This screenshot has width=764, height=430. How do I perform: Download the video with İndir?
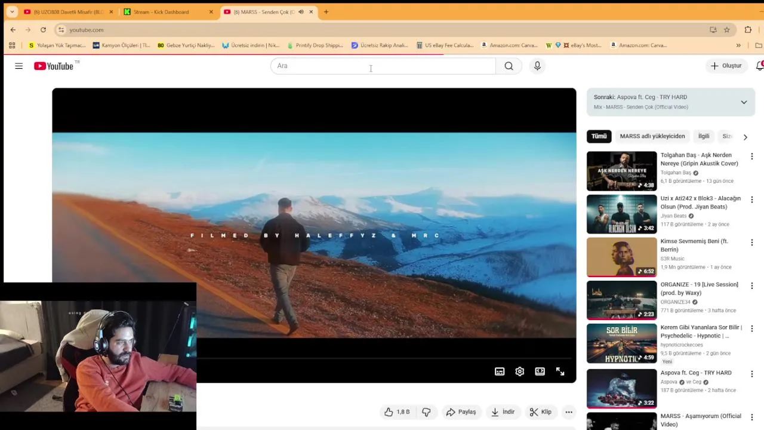(503, 412)
